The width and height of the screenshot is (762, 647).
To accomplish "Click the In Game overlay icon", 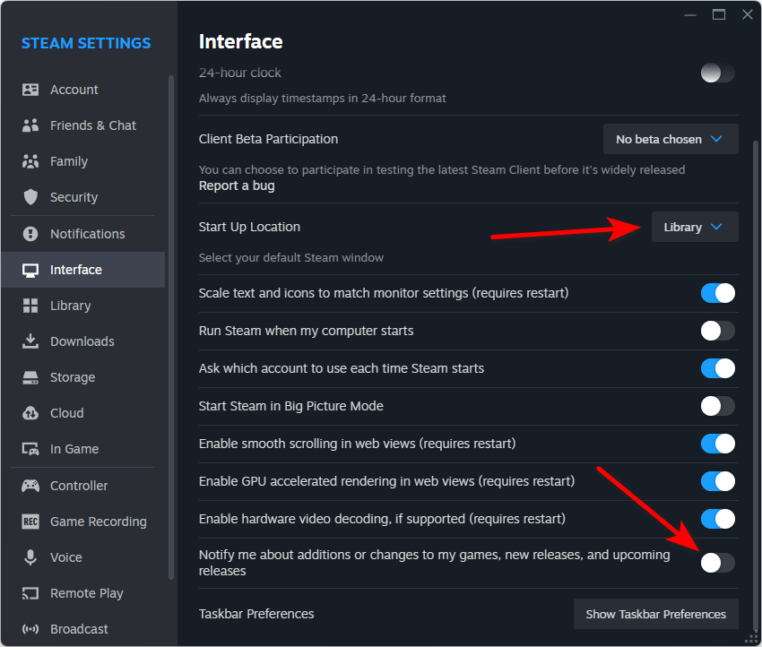I will tap(30, 449).
